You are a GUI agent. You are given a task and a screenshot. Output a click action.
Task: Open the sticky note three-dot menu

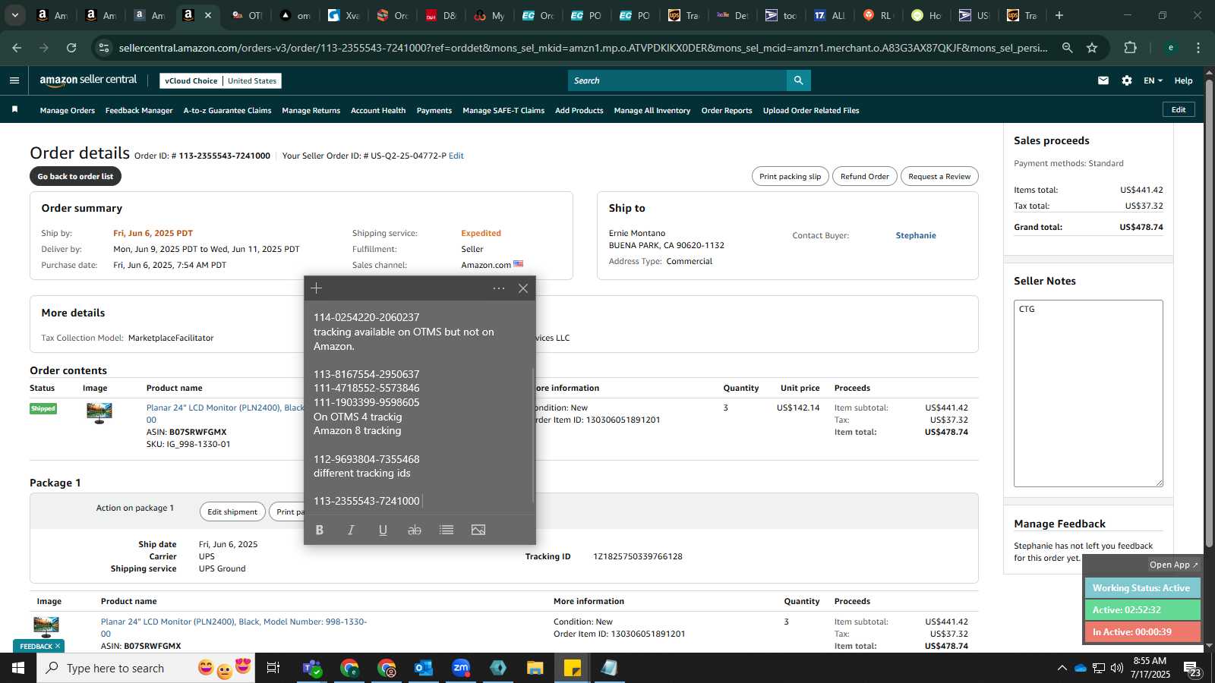pyautogui.click(x=499, y=288)
